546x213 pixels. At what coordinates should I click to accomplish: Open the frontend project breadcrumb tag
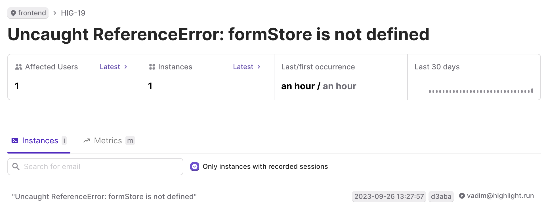point(28,13)
